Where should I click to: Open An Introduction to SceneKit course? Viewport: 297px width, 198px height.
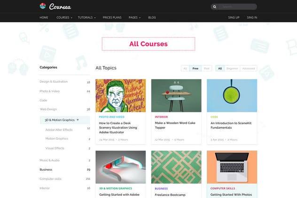point(231,125)
